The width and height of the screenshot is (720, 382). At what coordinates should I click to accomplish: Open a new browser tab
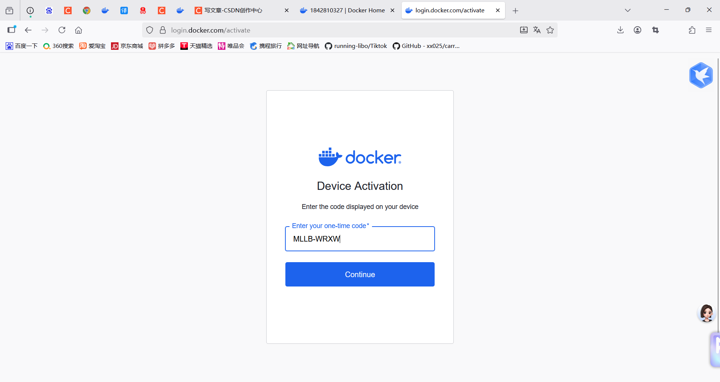tap(515, 10)
